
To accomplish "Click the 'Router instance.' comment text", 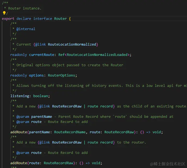I will 25,8.
